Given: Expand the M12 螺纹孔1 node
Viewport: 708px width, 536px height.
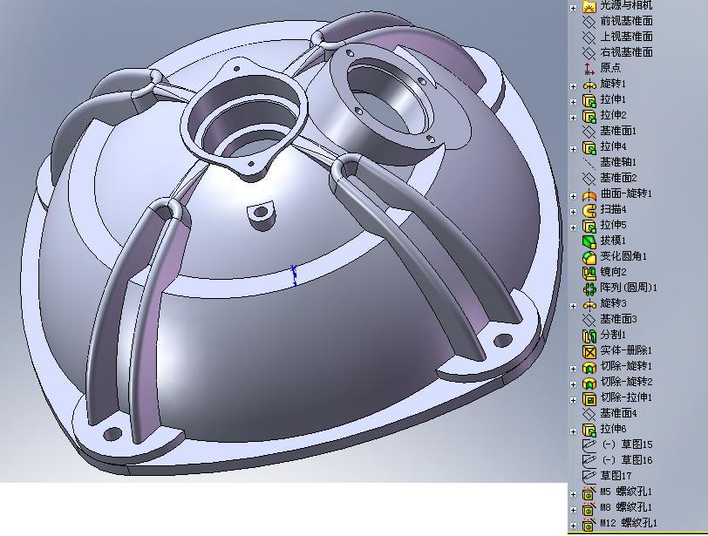Looking at the screenshot, I should pyautogui.click(x=574, y=526).
